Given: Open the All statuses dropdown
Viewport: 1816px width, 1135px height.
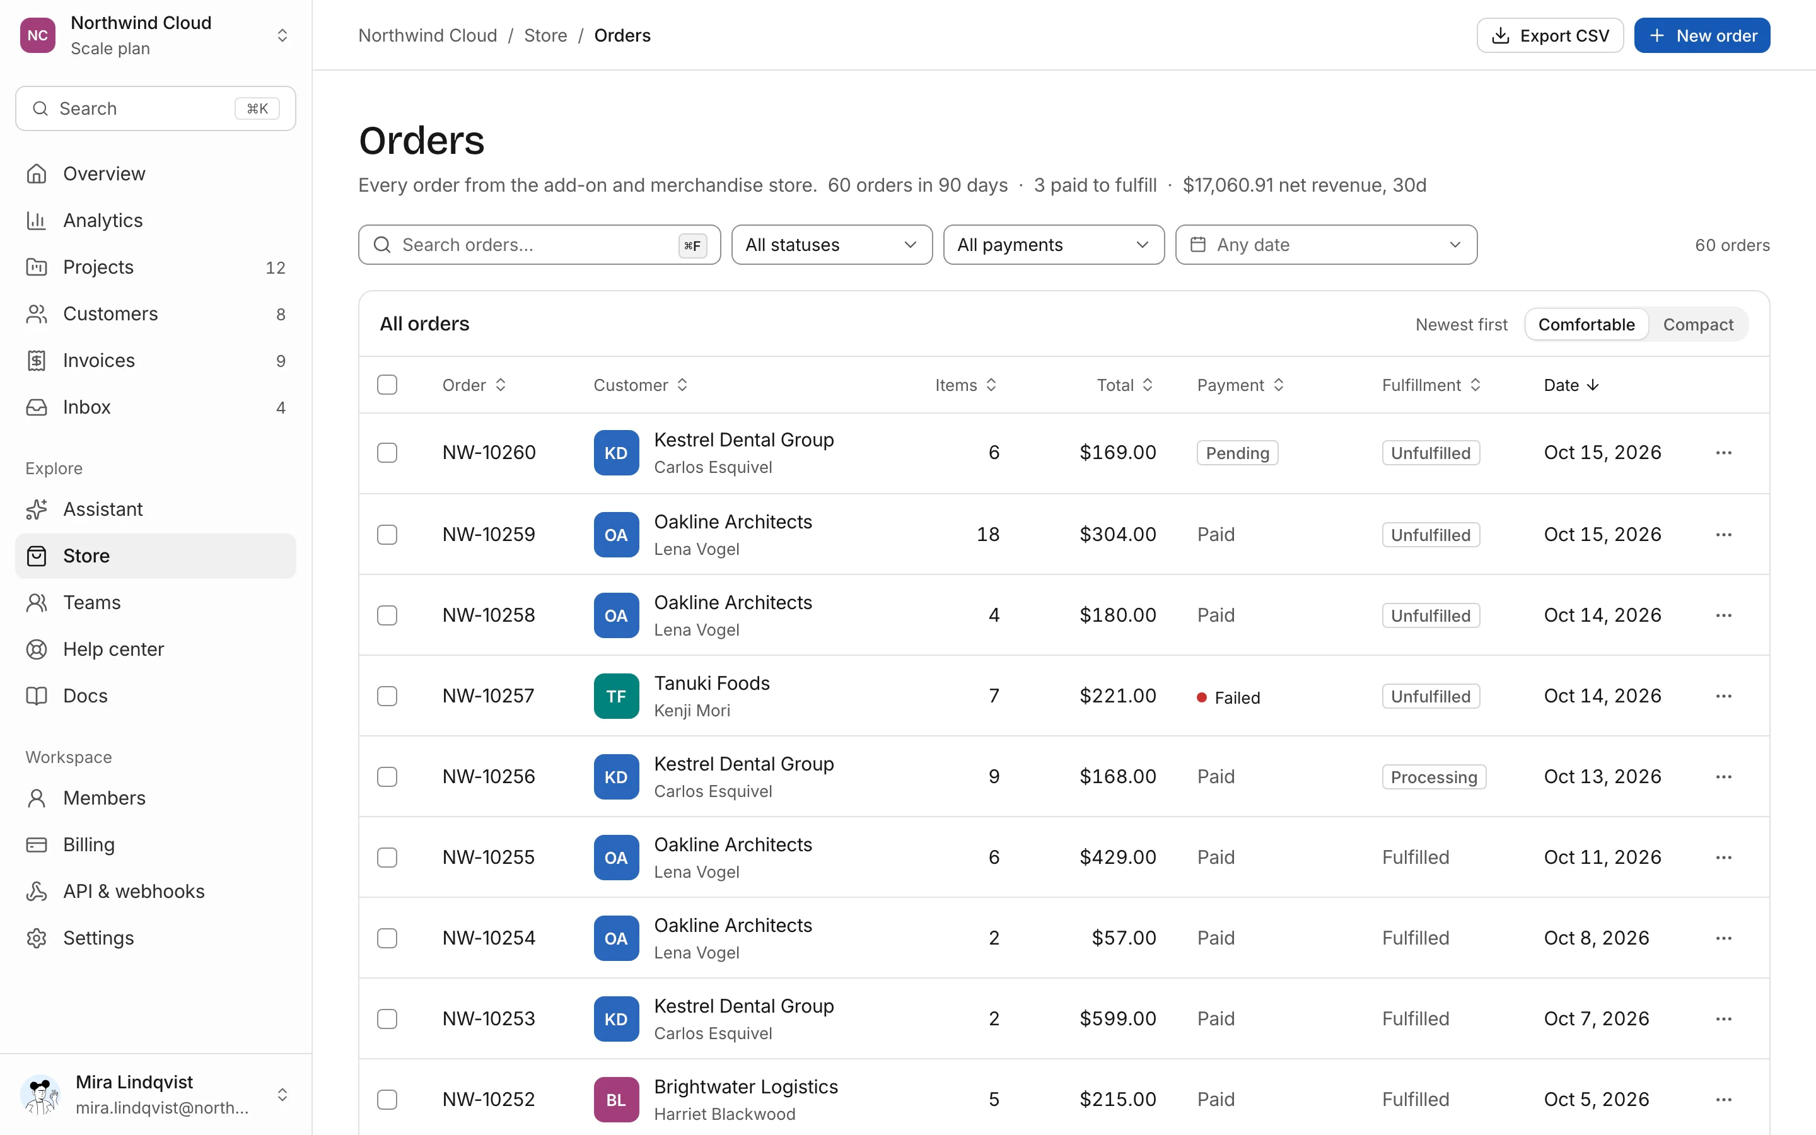Looking at the screenshot, I should [x=832, y=245].
